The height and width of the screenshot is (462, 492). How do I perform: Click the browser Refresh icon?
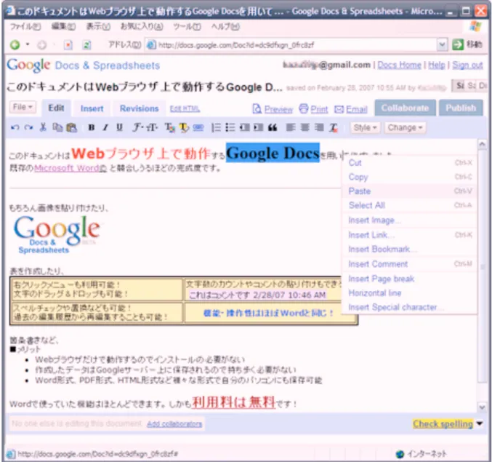(86, 45)
